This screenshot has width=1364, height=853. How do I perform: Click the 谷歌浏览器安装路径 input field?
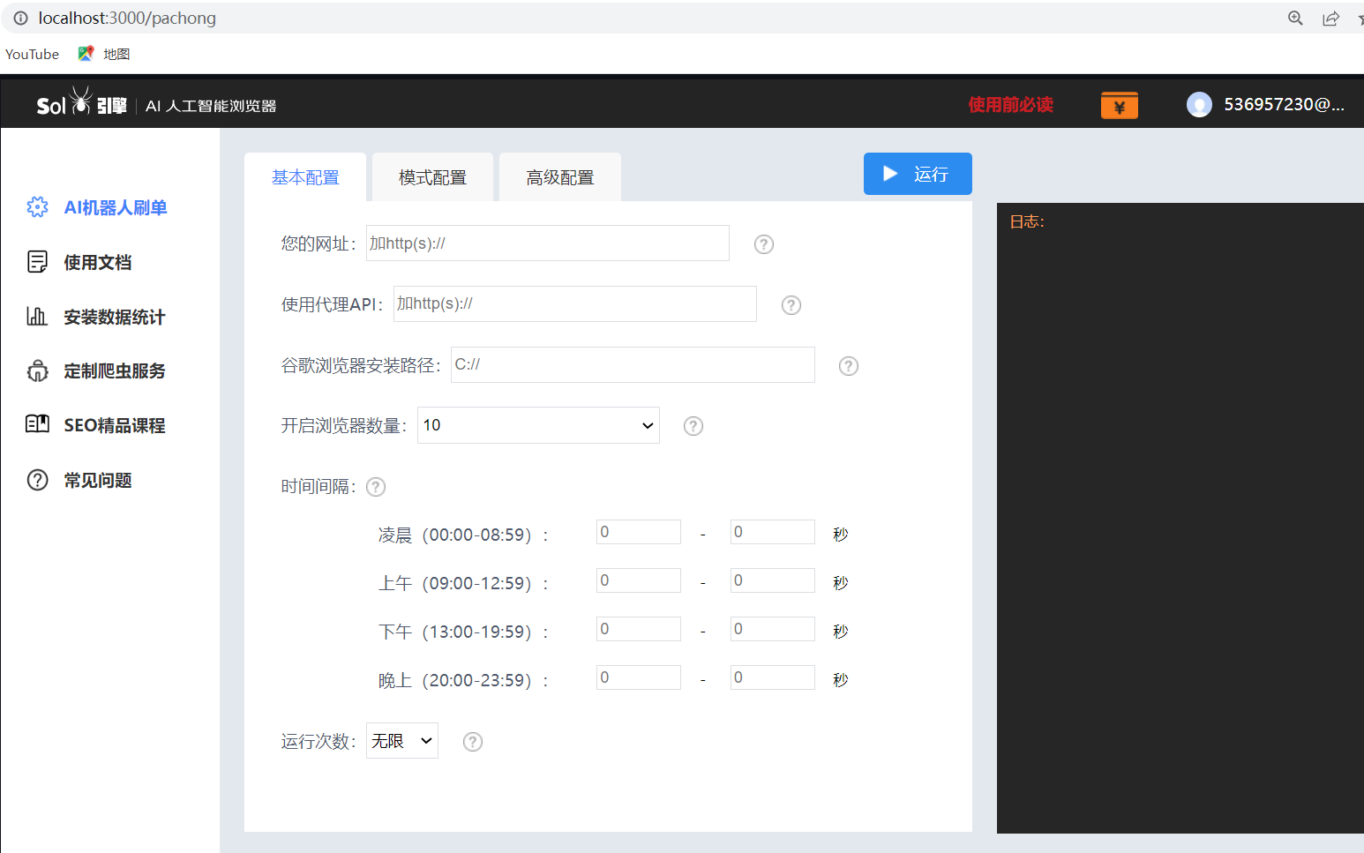[633, 364]
